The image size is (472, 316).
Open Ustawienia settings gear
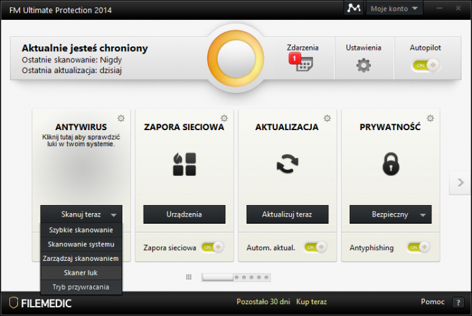click(x=364, y=65)
